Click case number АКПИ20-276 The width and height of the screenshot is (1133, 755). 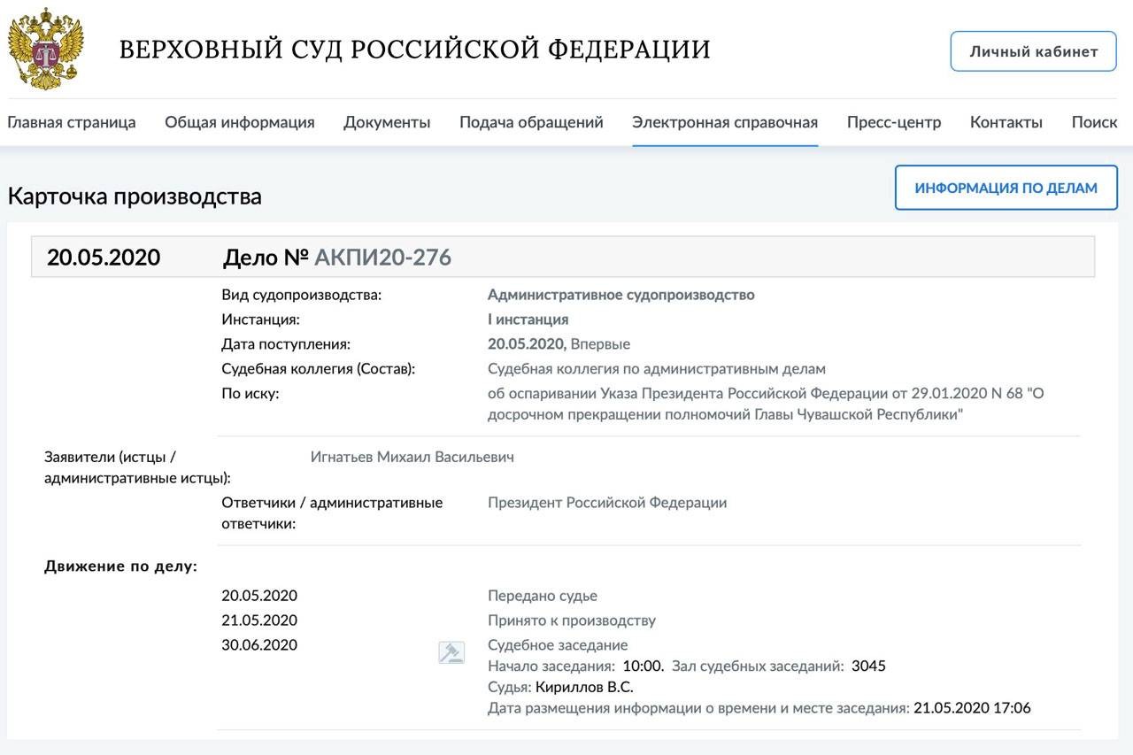pyautogui.click(x=382, y=258)
